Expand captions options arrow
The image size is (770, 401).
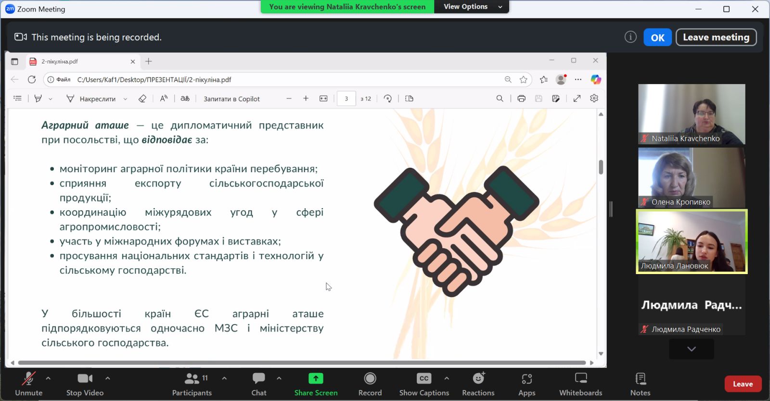coord(447,378)
